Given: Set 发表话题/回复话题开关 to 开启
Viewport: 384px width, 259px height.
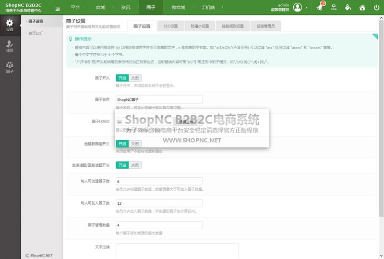Looking at the screenshot, I should (122, 165).
